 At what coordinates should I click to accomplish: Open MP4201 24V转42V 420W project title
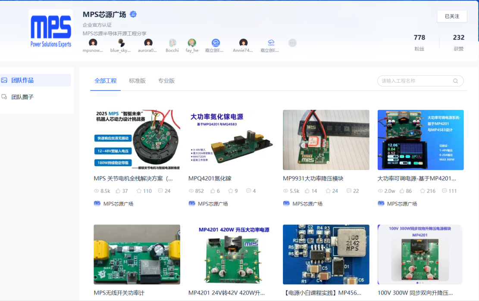coord(226,293)
